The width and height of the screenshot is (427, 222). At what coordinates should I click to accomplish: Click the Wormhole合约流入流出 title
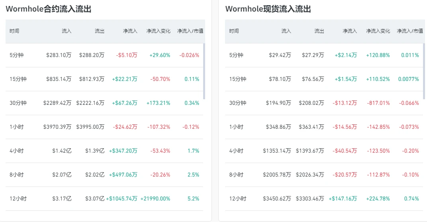click(49, 9)
